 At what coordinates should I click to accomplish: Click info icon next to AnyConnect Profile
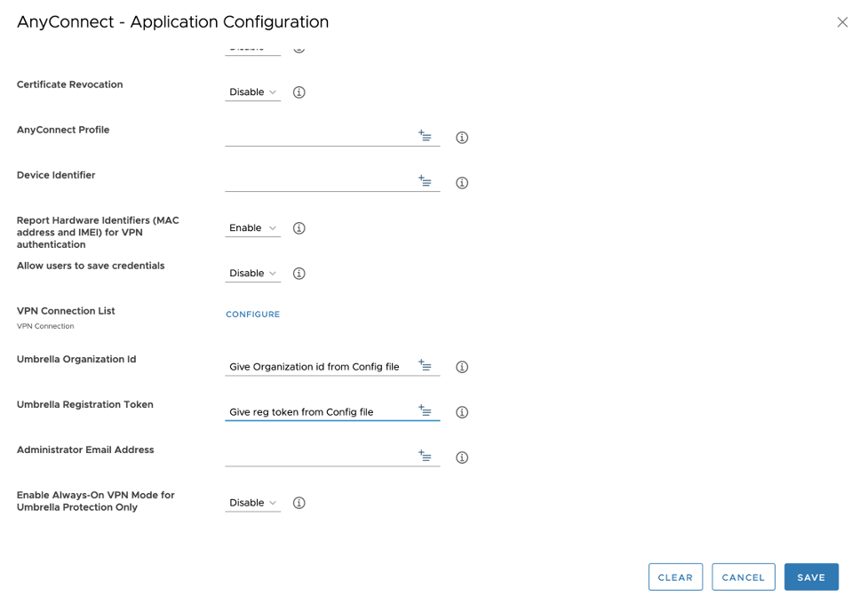(462, 138)
